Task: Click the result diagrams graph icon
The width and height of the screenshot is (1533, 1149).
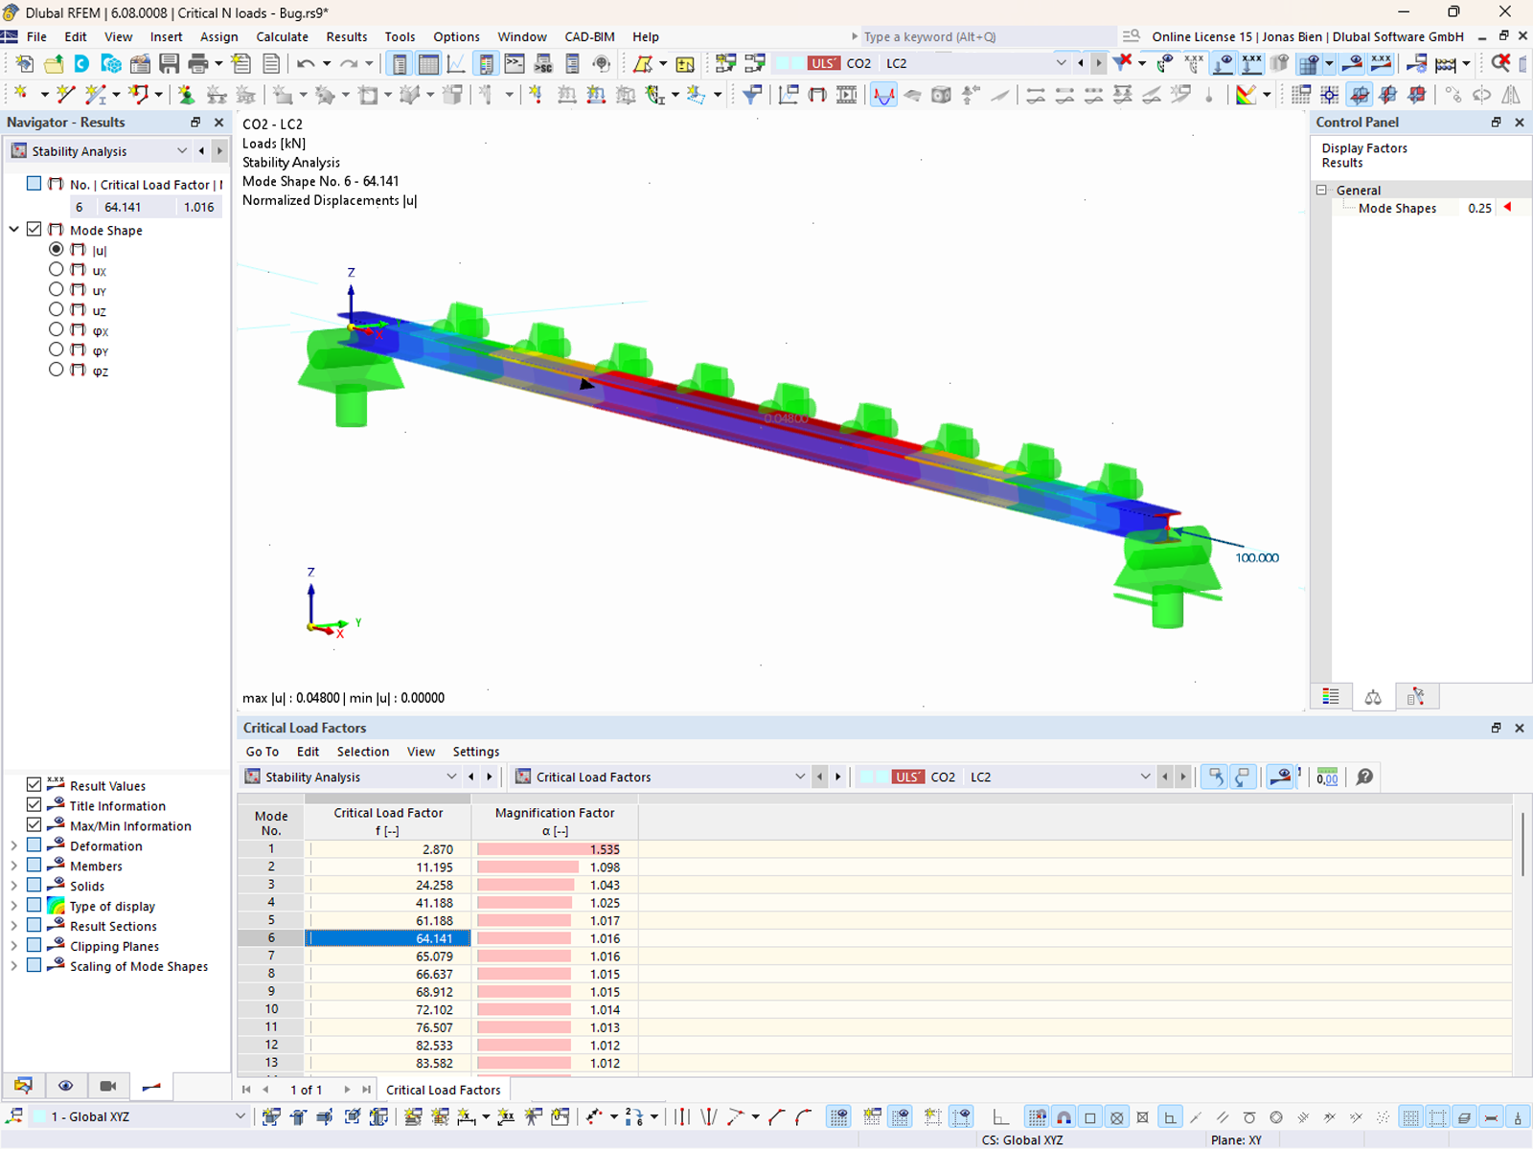Action: pos(457,63)
